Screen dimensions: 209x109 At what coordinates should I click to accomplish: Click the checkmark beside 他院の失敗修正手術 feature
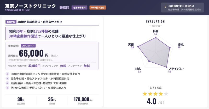tap(7, 88)
